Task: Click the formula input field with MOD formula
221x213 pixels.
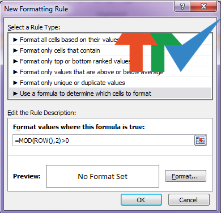Action: (x=104, y=140)
